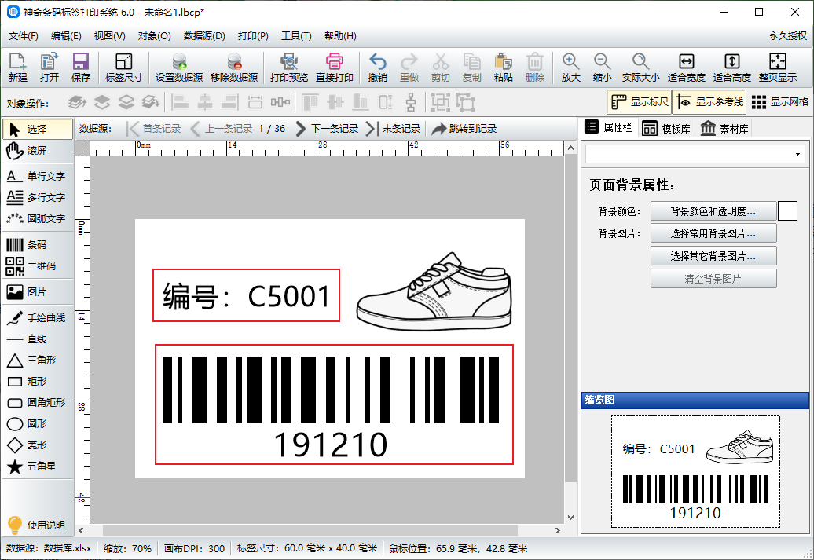The height and width of the screenshot is (560, 814).
Task: Toggle 显示网格 grid display
Action: coord(779,102)
